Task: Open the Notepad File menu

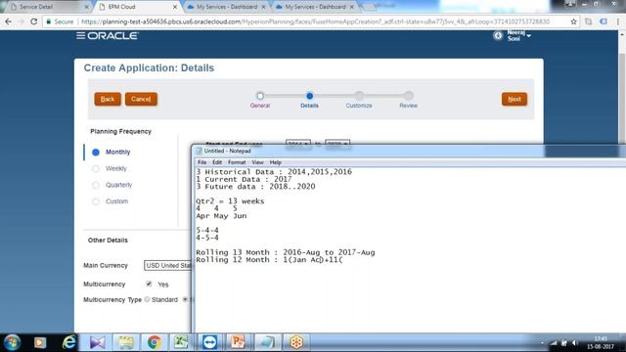Action: click(202, 162)
